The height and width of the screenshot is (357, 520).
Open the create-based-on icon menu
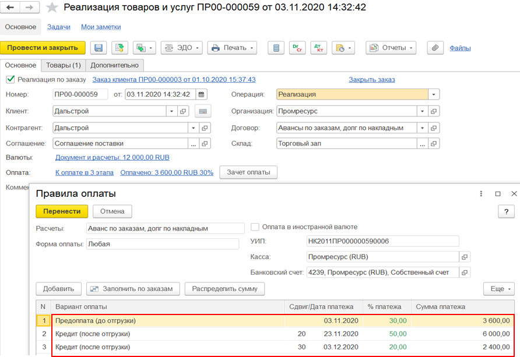coord(144,48)
